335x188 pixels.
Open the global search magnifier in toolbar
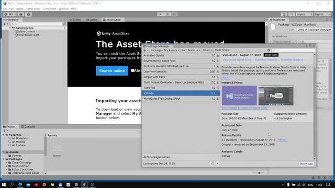292,14
